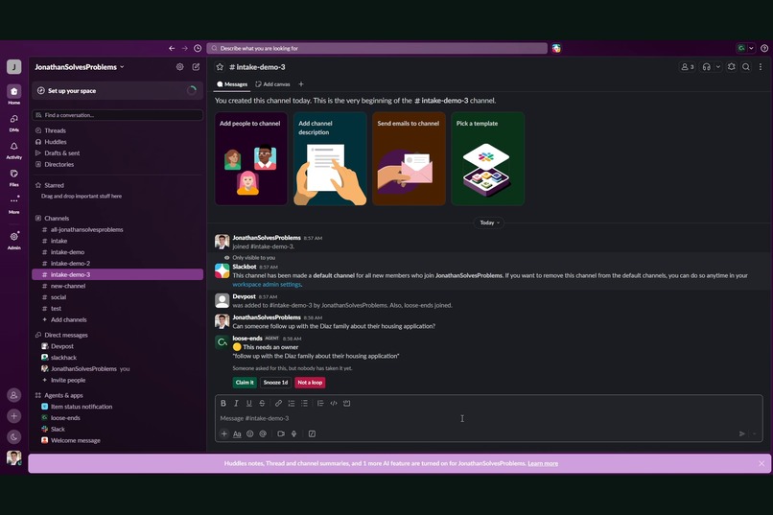Open more channel actions kebab menu
773x515 pixels.
click(x=761, y=67)
